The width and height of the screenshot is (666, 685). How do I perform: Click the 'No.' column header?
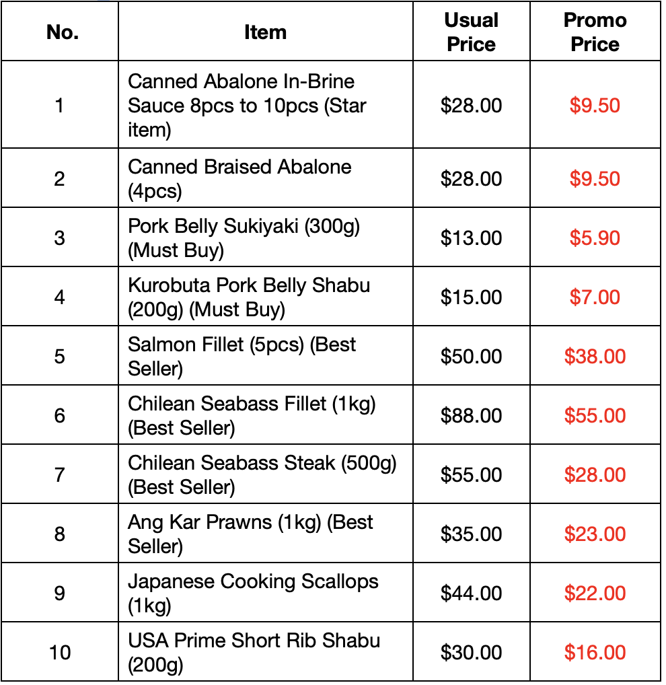point(63,32)
